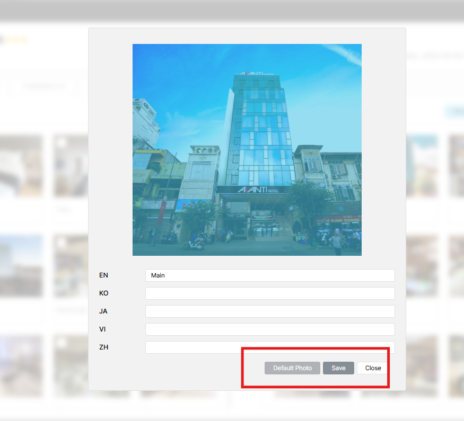Click the Avanti Hotel photo preview

(x=247, y=150)
